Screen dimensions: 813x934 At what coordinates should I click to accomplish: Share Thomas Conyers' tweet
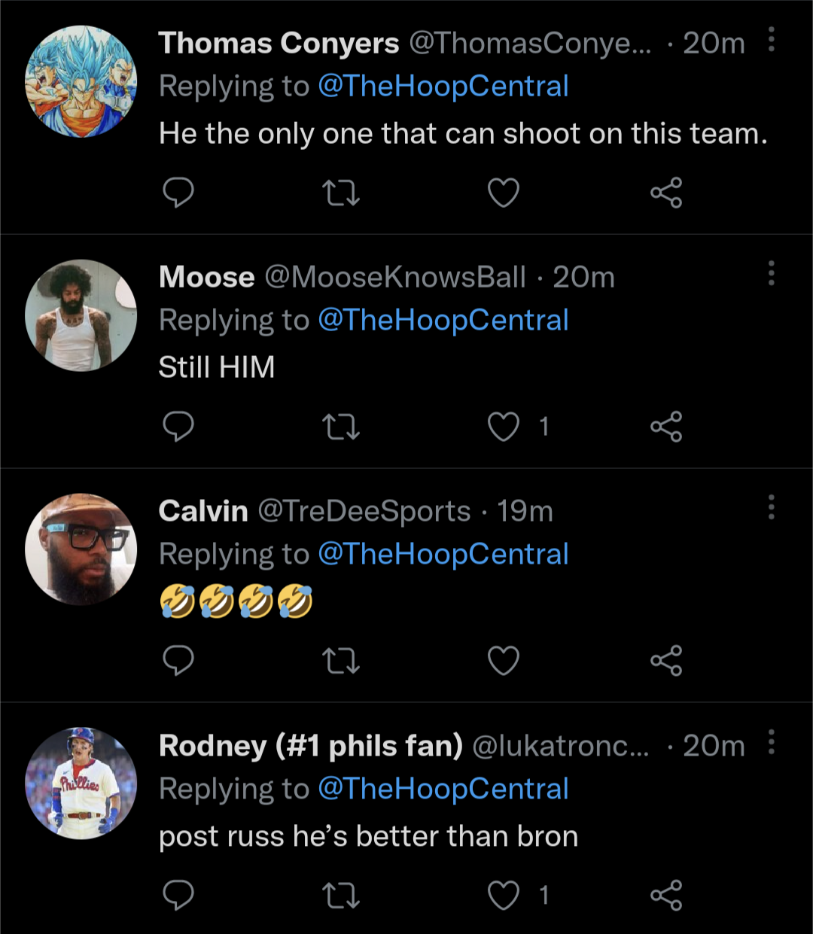[x=666, y=193]
